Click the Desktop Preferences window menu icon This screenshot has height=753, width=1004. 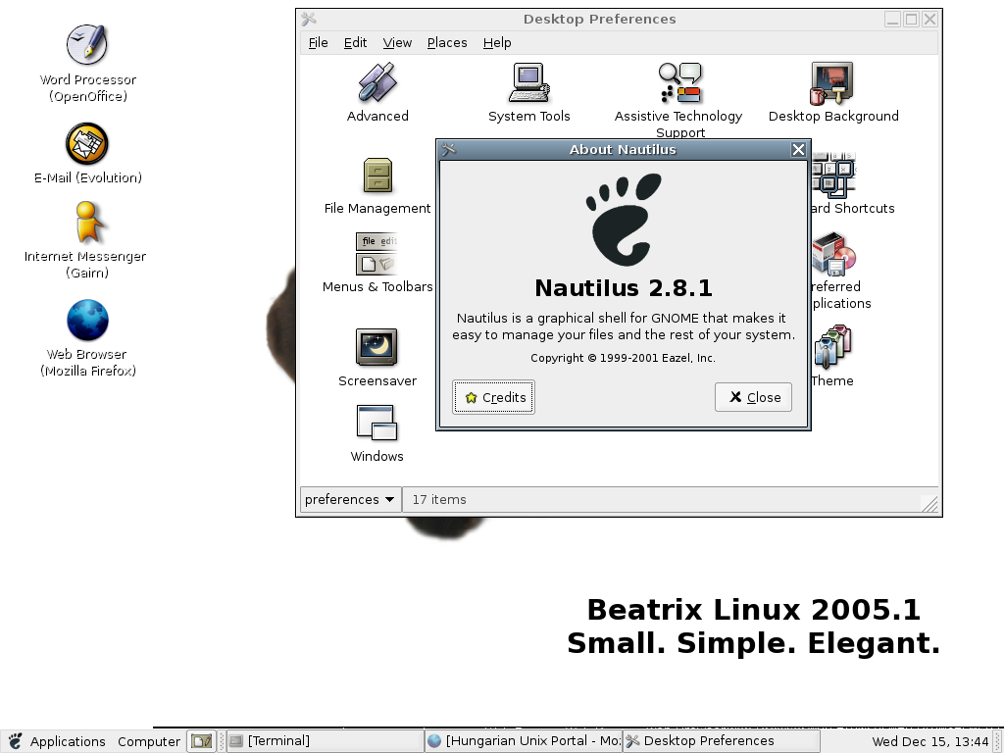[x=309, y=20]
